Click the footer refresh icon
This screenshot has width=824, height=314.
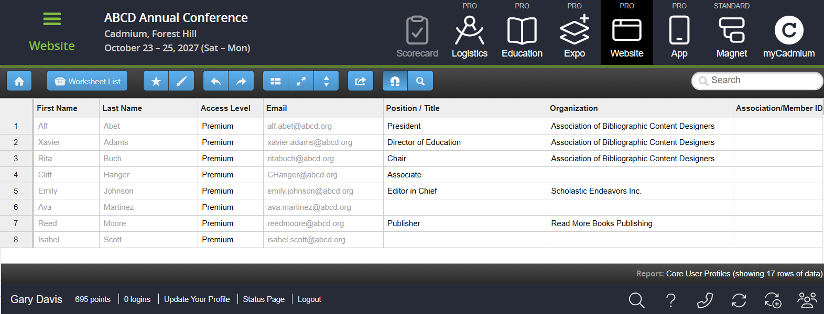(739, 300)
